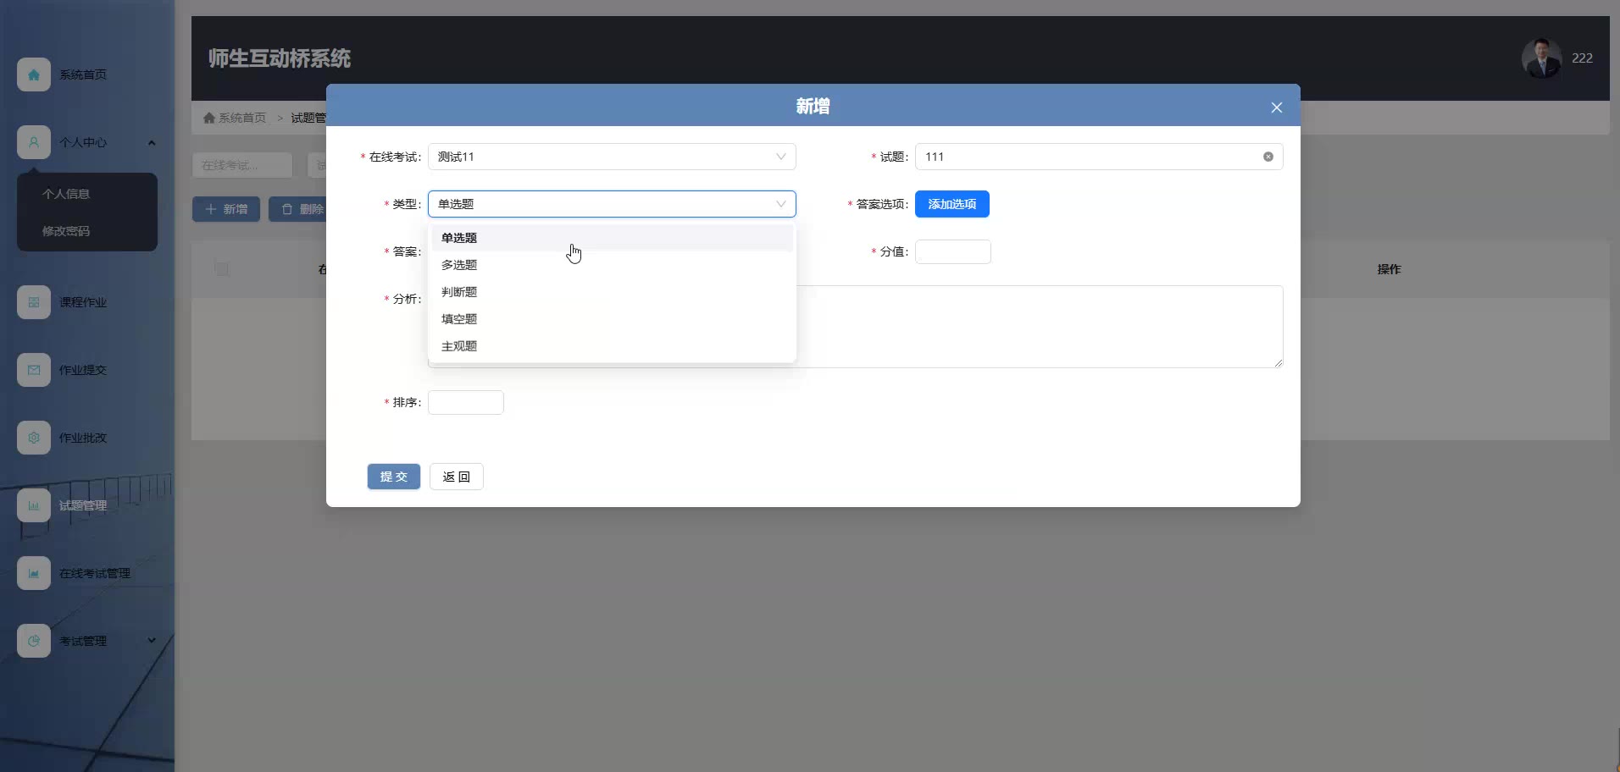Click the breadcrumb home icon
Screen dimensions: 1620x772
209,118
